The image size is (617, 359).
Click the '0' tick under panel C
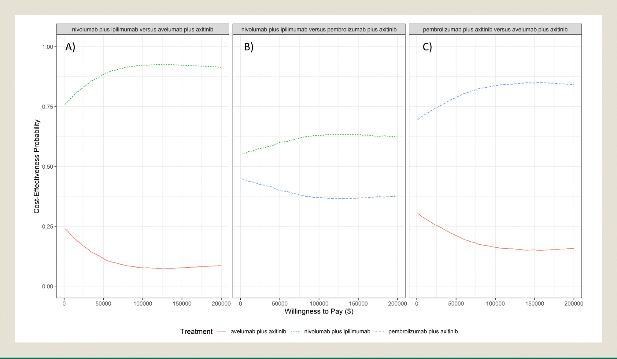[x=417, y=304]
